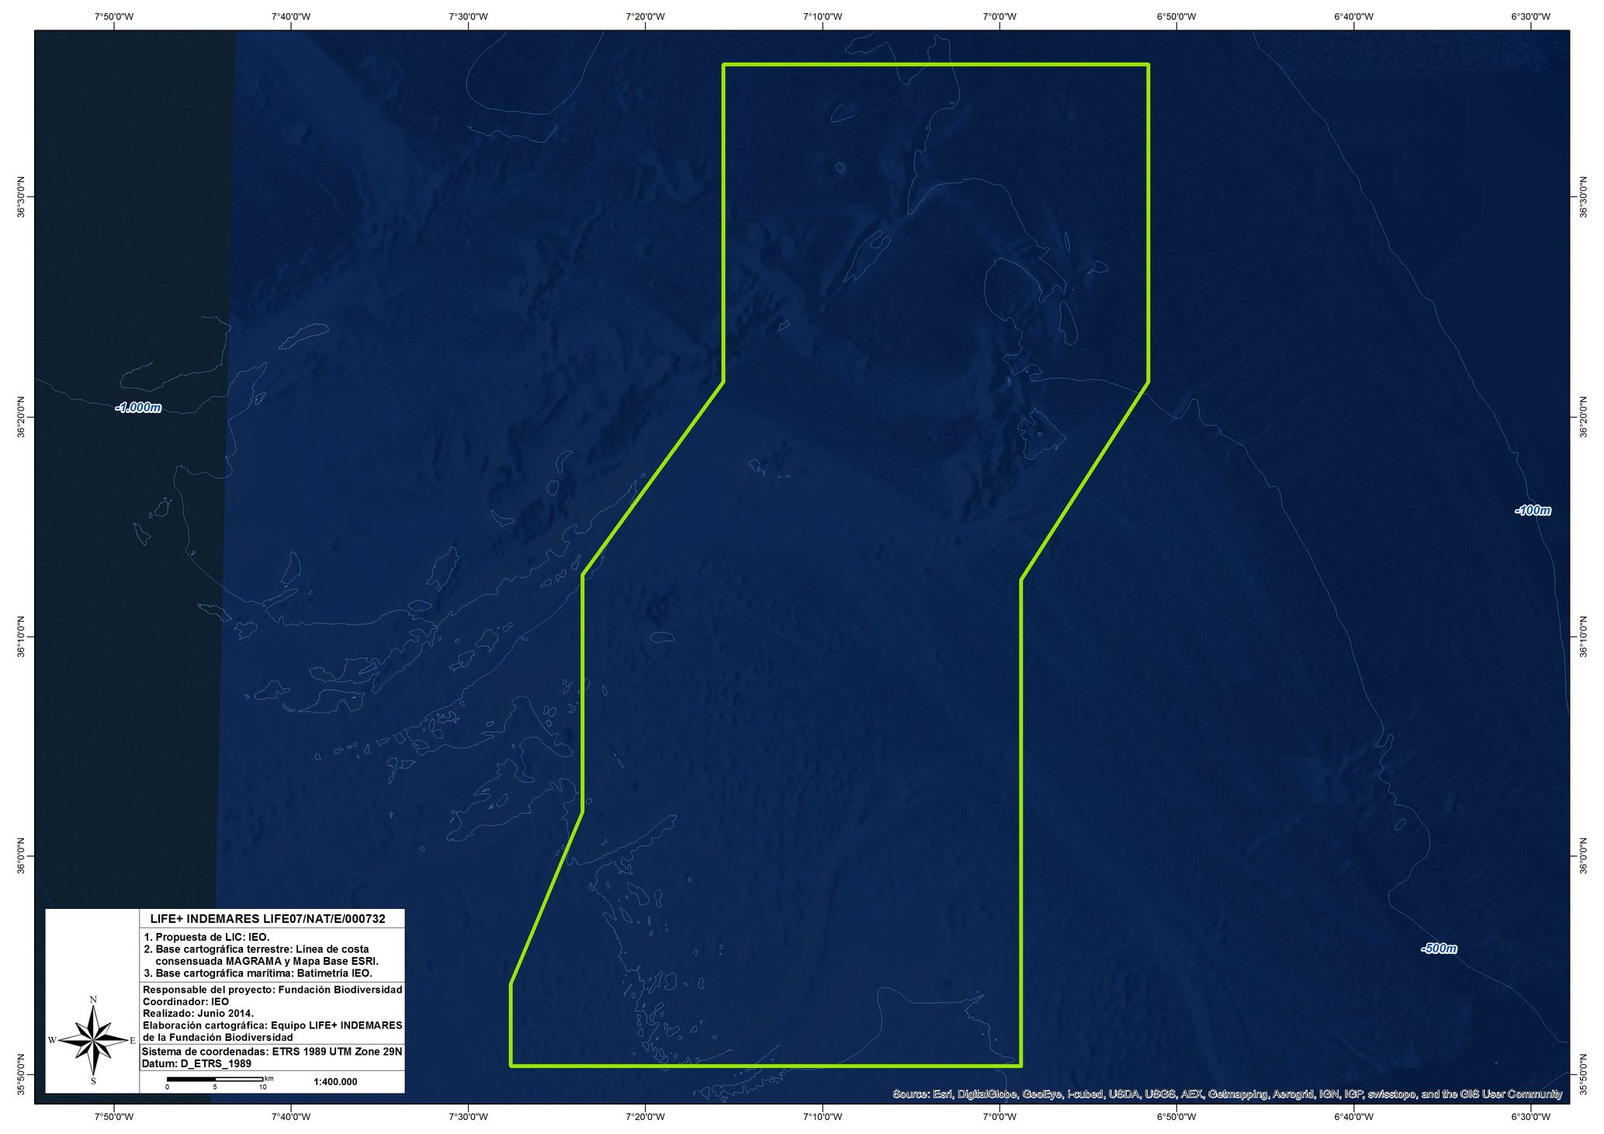Click the -100m depth contour label
1604x1134 pixels.
click(1532, 511)
